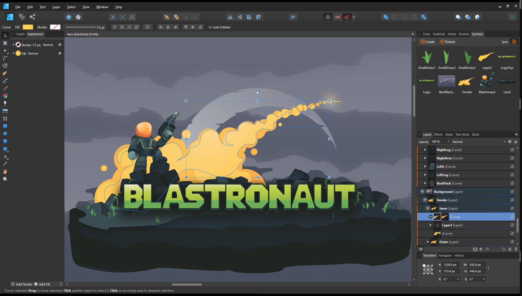Select the Vector Brush tool
The image size is (522, 296).
(x=5, y=88)
